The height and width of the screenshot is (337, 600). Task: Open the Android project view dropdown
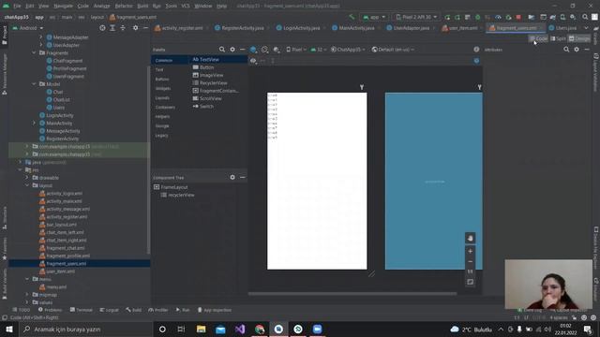pos(28,28)
